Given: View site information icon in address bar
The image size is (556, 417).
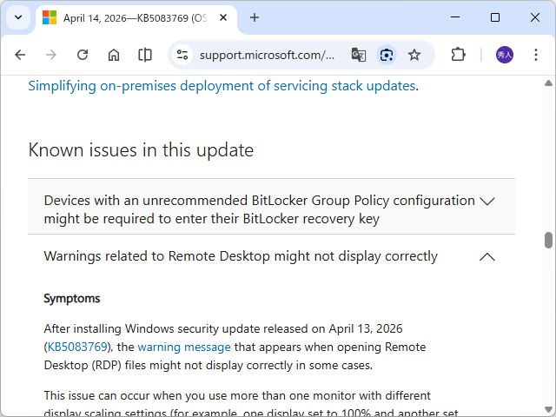Looking at the screenshot, I should 182,55.
